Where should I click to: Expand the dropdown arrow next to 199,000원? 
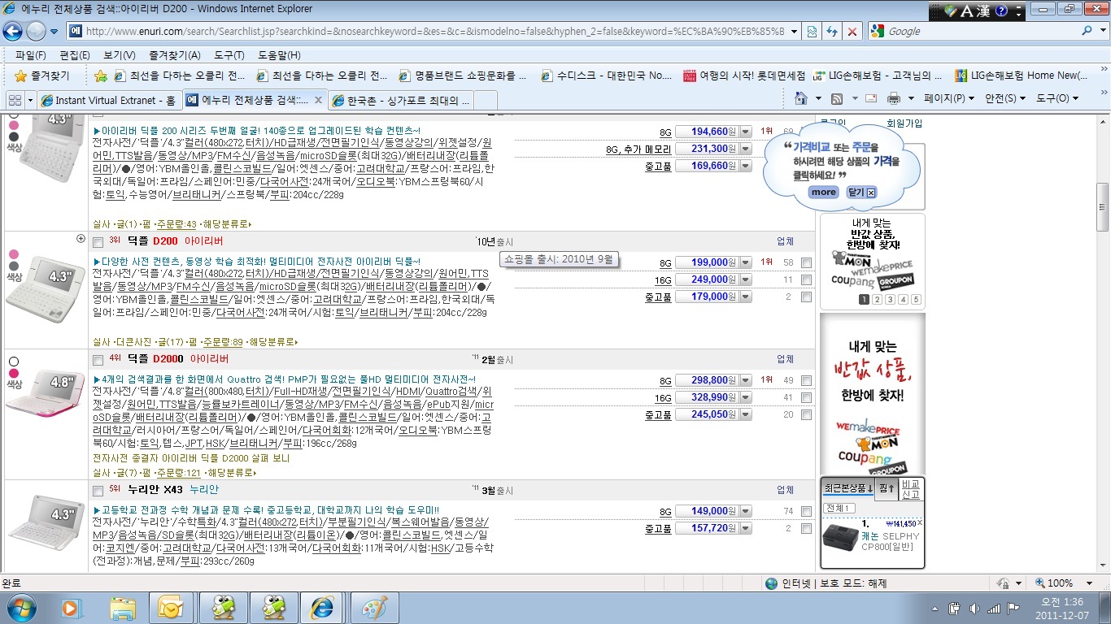(746, 262)
